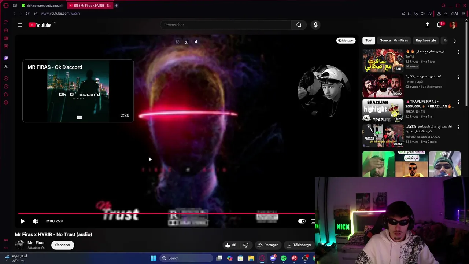Open the LAYZA 26:00 video thumbnail

click(383, 136)
